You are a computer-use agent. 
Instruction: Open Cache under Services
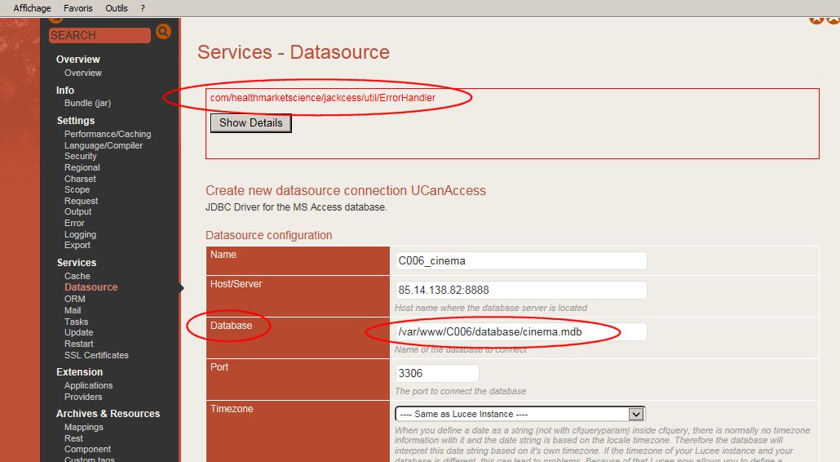coord(77,276)
